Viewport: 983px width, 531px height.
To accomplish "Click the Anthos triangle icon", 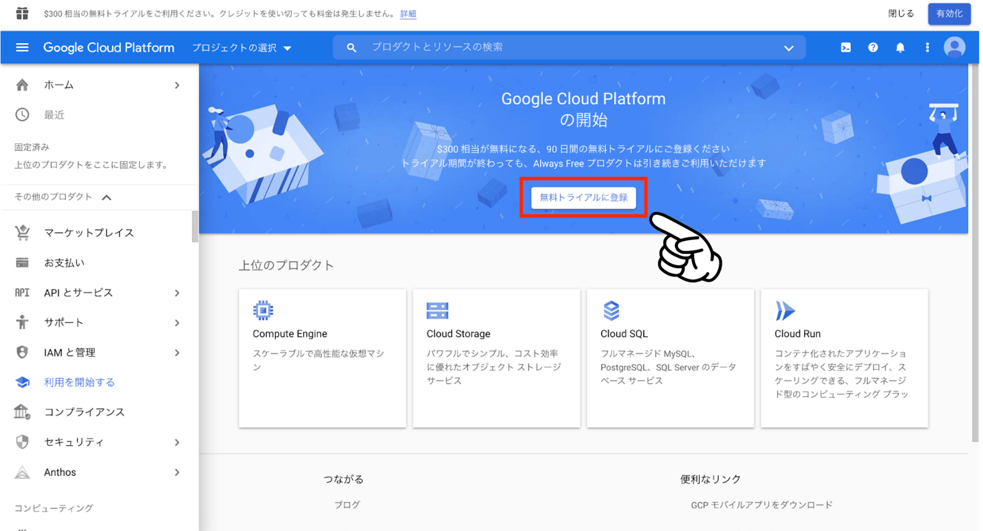I will [22, 472].
